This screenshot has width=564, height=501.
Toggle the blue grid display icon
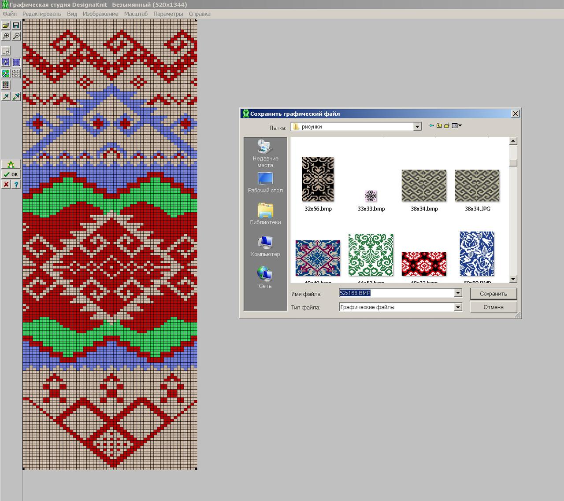pyautogui.click(x=16, y=62)
